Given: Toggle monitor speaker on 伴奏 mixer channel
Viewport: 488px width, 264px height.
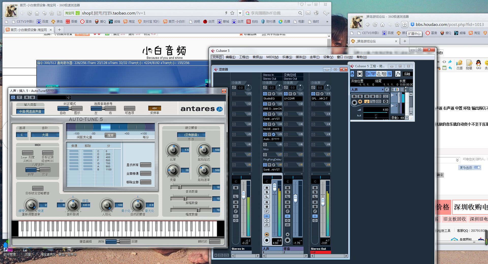Looking at the screenshot, I should pos(287,234).
